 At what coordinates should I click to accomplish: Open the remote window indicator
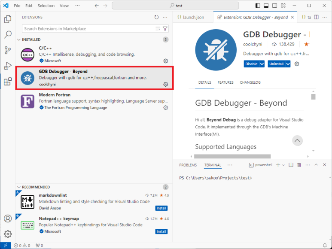tap(6, 246)
